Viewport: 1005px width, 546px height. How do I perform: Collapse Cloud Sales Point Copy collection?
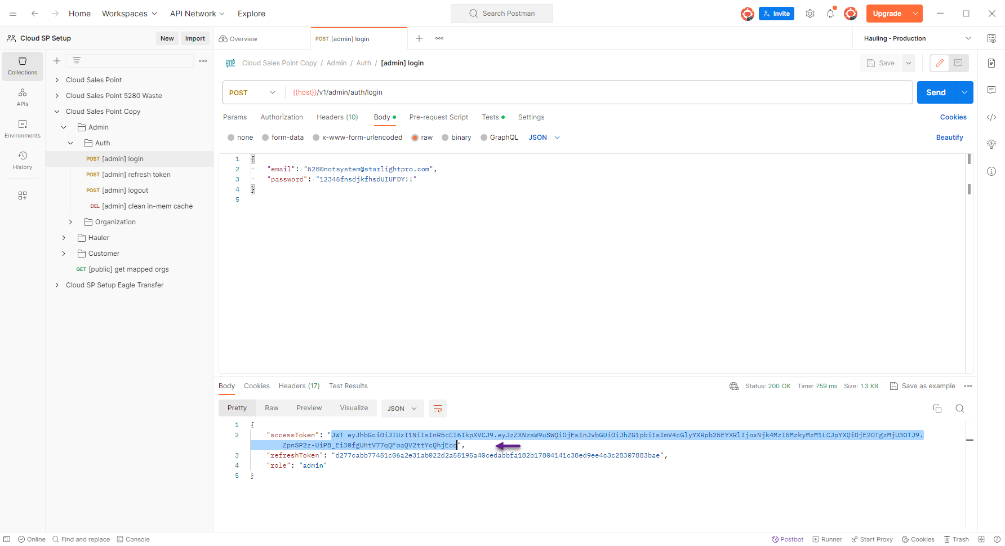57,112
